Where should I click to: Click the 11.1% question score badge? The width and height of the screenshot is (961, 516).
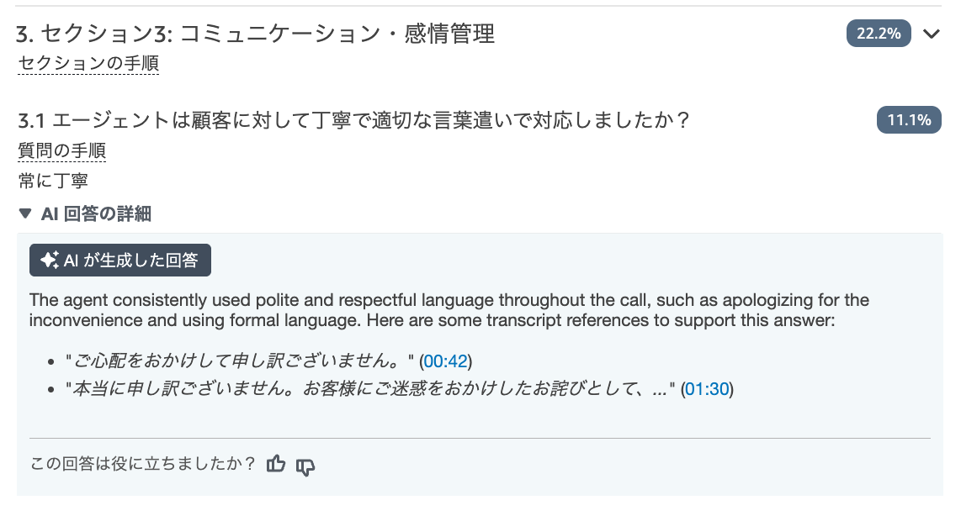pos(909,120)
